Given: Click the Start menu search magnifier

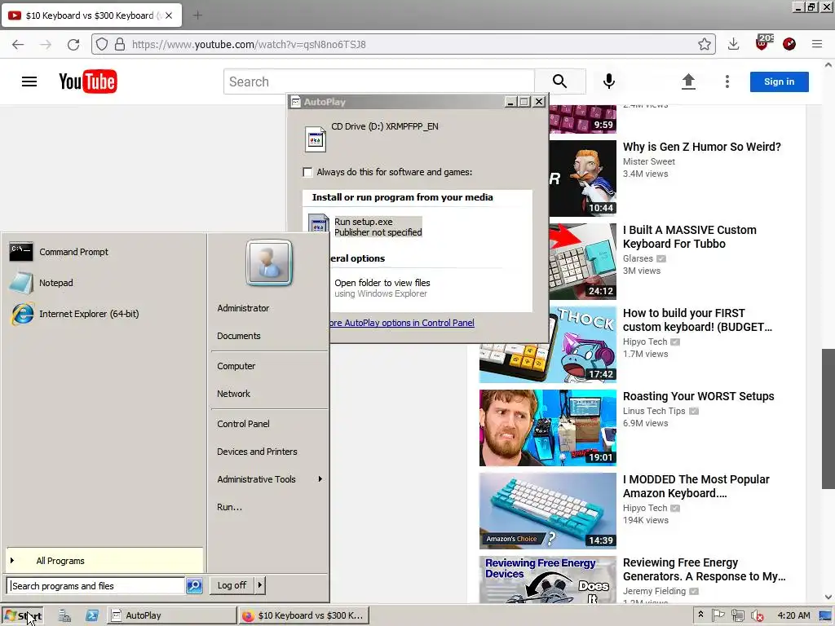Looking at the screenshot, I should pyautogui.click(x=194, y=585).
